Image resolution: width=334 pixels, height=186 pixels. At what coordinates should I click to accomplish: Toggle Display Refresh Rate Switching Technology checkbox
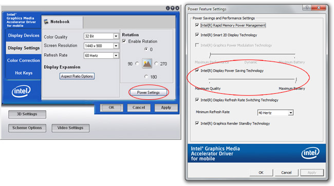tap(197, 99)
